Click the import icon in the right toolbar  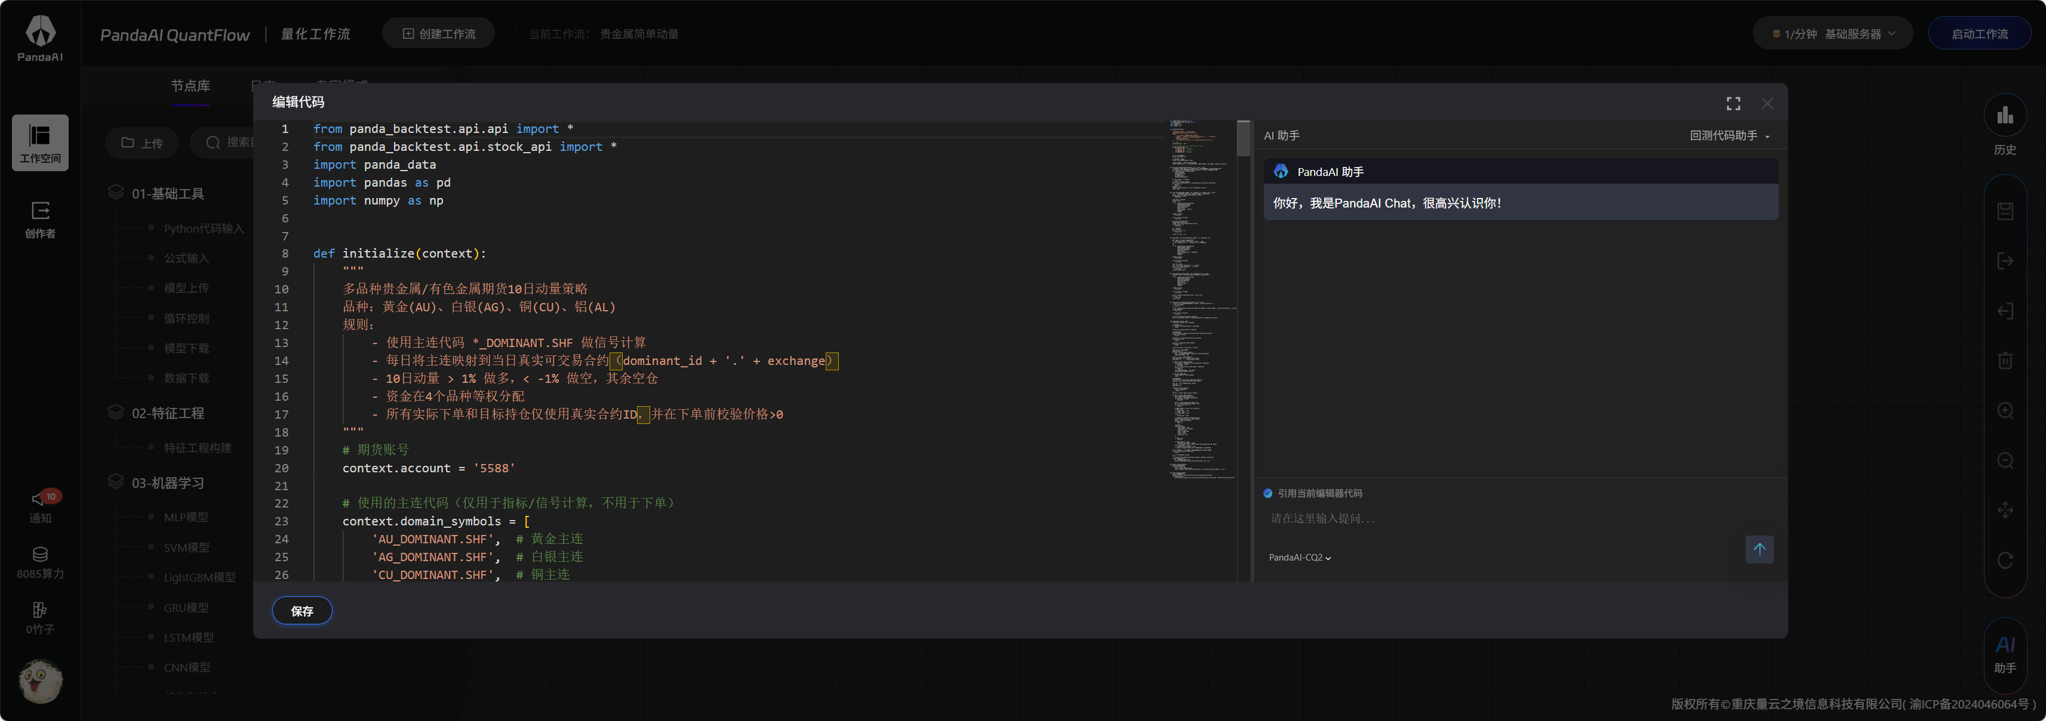click(x=2005, y=311)
